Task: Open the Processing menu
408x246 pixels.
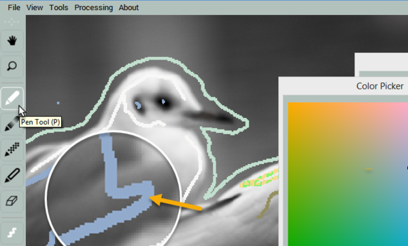Action: pos(94,7)
